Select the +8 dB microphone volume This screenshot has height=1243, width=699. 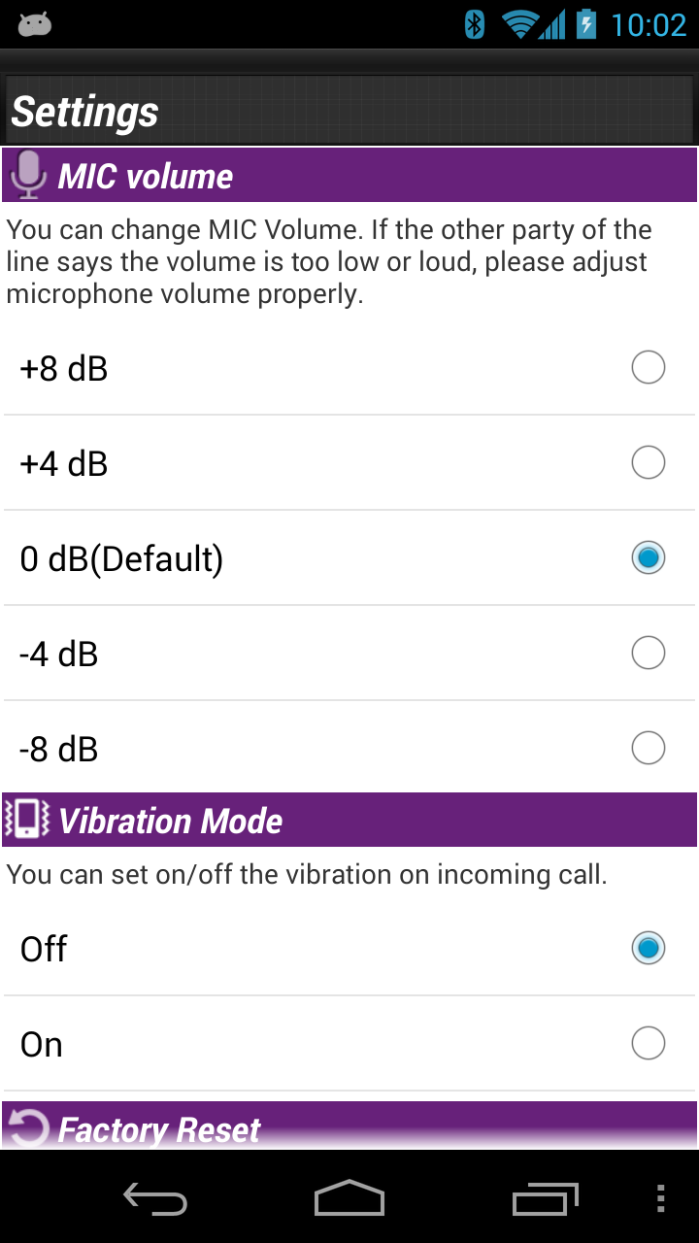(648, 368)
